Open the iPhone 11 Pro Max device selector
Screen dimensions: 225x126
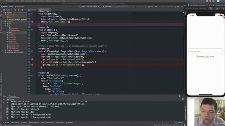point(89,7)
